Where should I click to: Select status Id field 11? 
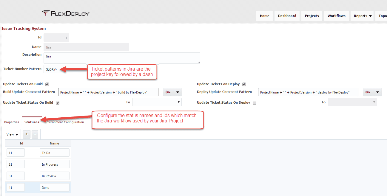click(16, 153)
